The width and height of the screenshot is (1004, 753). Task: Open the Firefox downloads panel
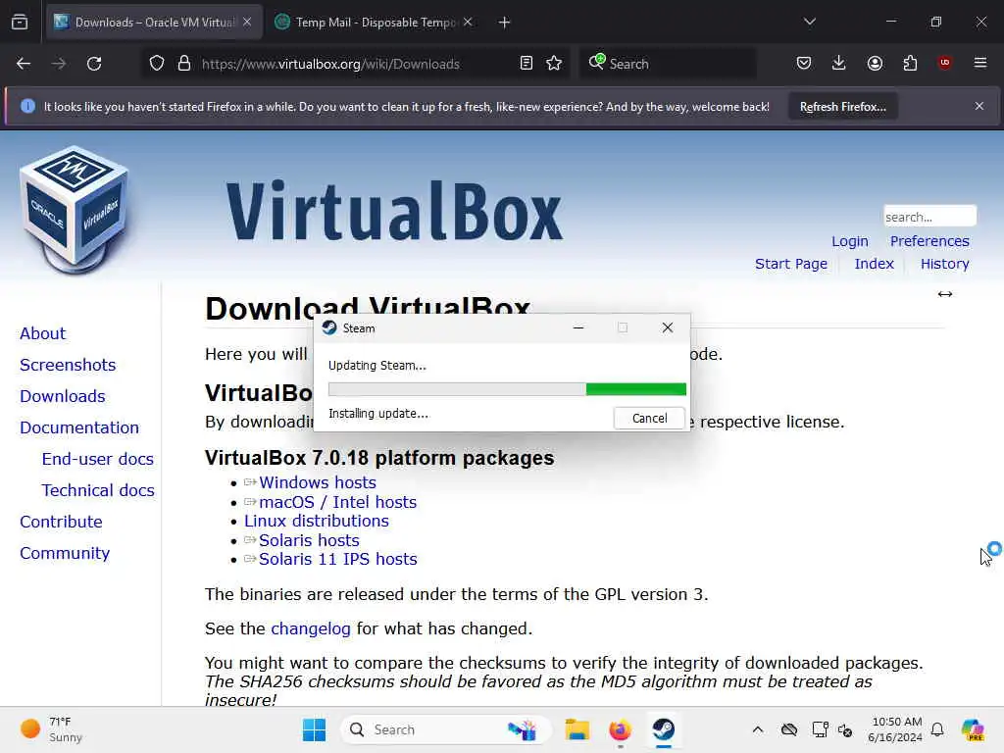839,64
